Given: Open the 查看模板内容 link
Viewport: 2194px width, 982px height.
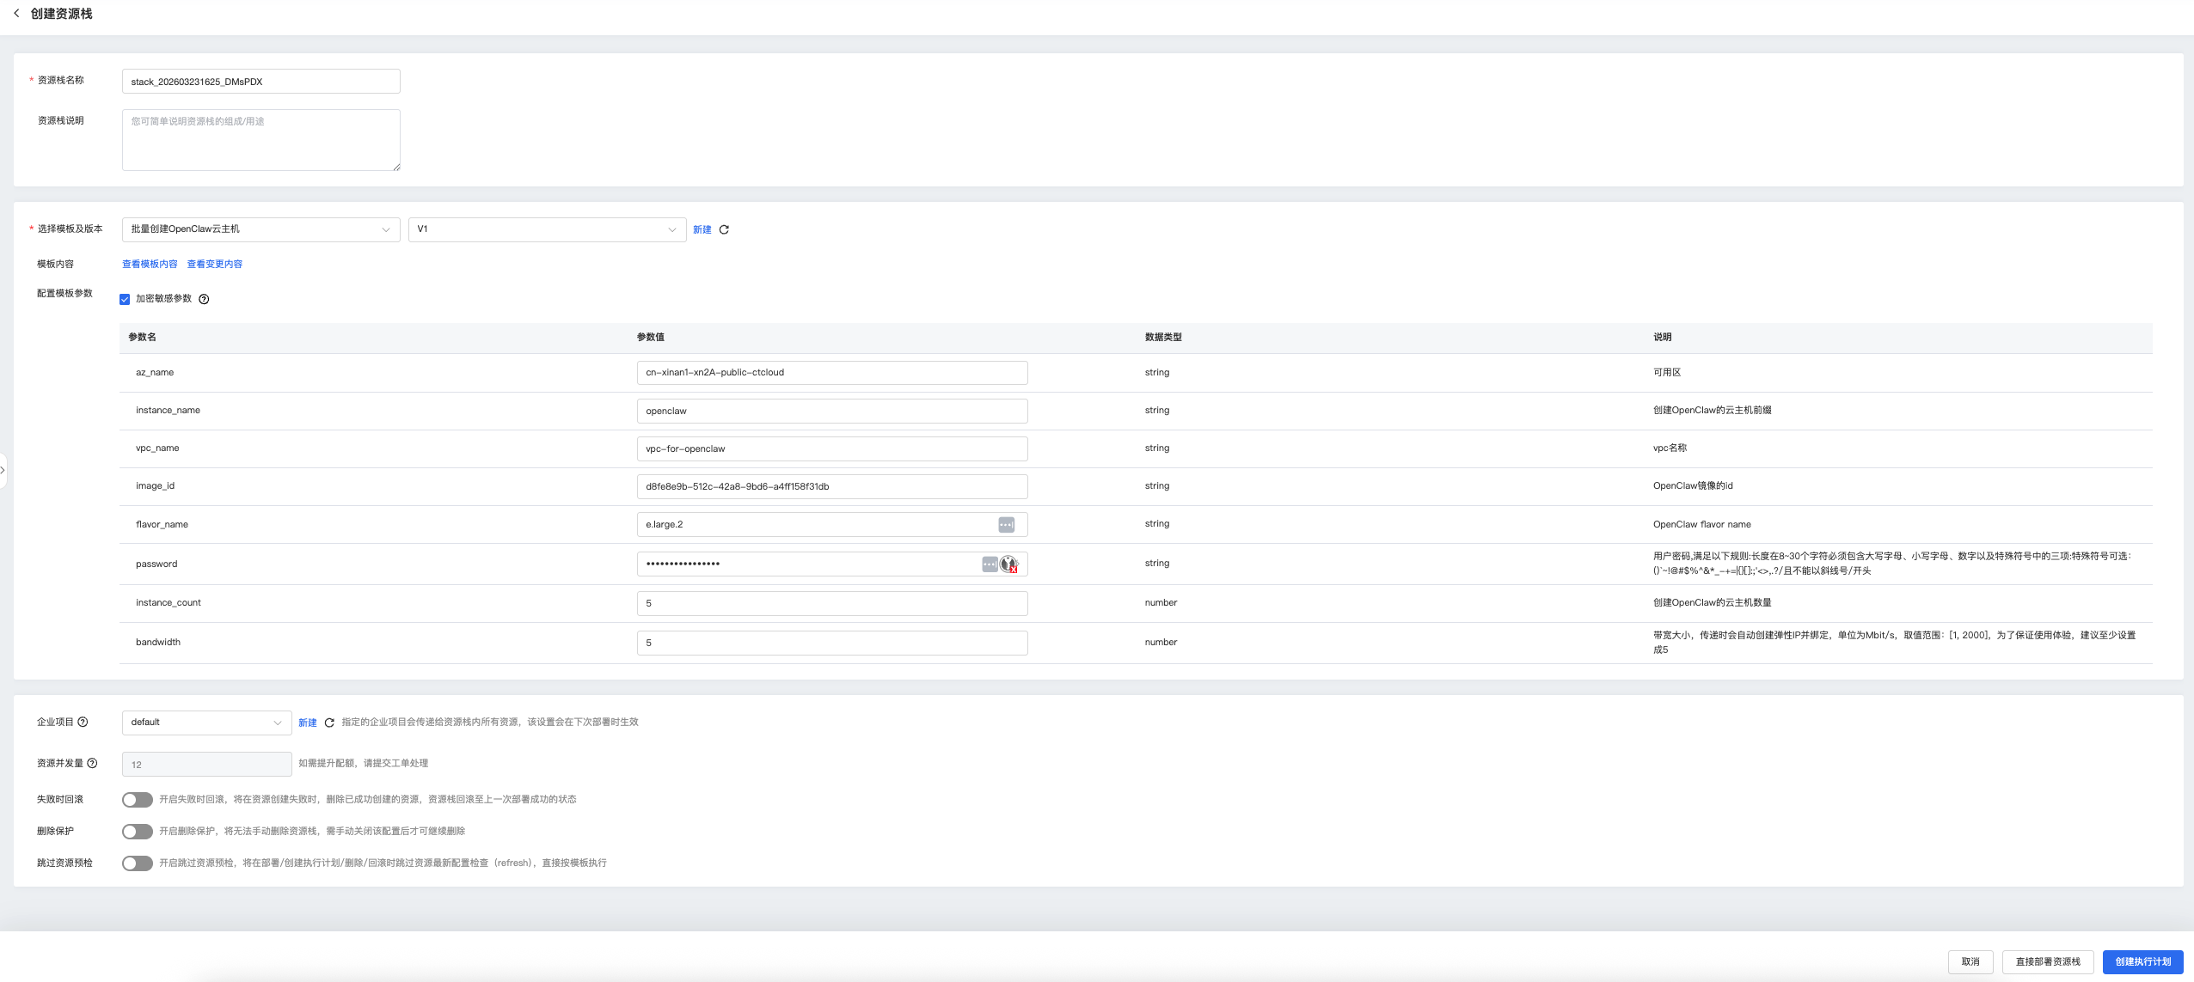Looking at the screenshot, I should pyautogui.click(x=150, y=264).
